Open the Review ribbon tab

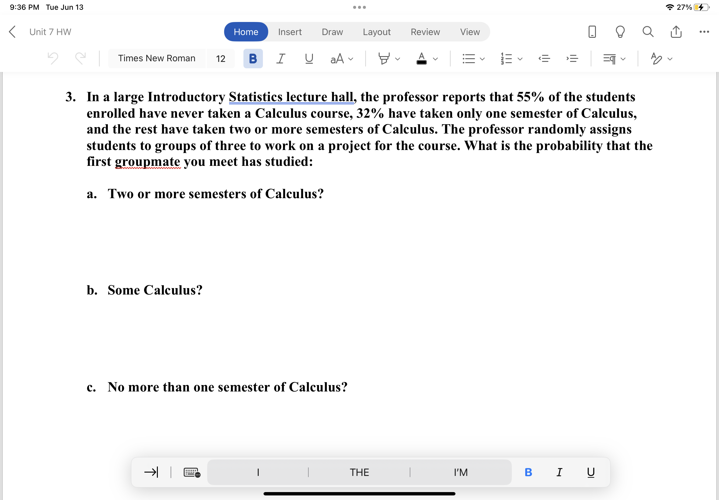click(x=424, y=31)
